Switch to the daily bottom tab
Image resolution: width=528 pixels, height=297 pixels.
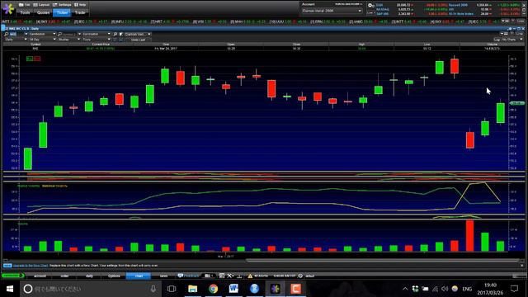coord(89,276)
